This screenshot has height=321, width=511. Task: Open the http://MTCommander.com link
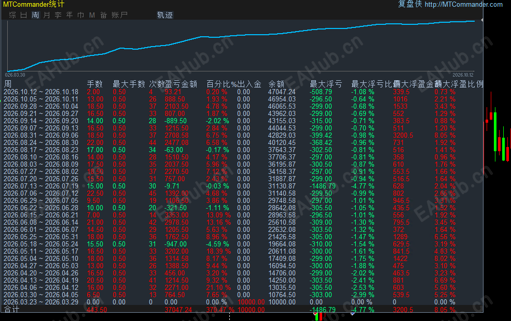[x=463, y=4]
